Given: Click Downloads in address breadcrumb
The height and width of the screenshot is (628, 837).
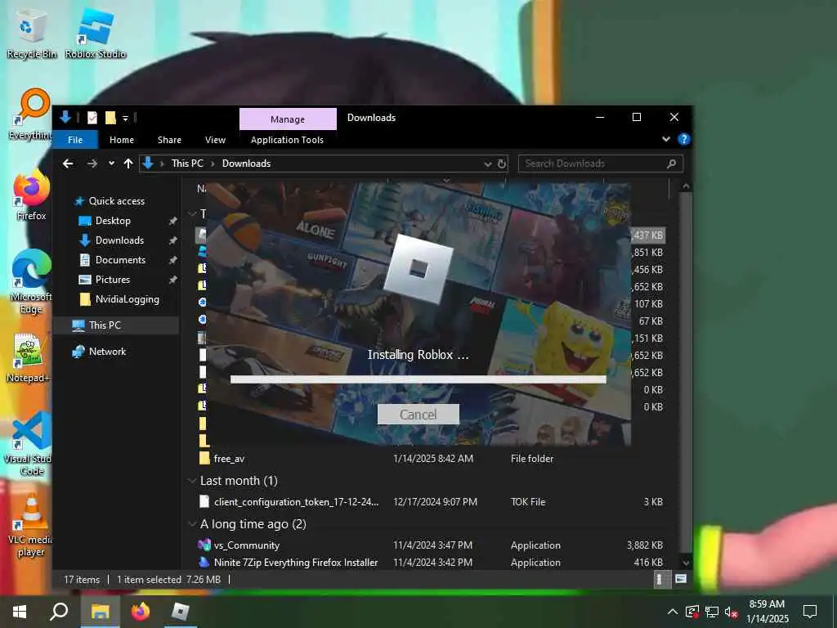Looking at the screenshot, I should (x=246, y=164).
